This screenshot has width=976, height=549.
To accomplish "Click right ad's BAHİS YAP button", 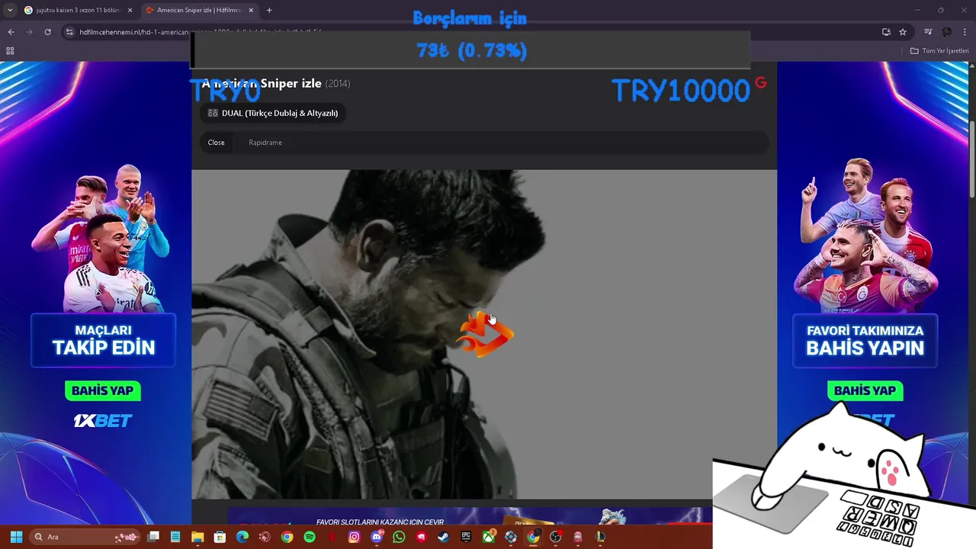I will (865, 390).
